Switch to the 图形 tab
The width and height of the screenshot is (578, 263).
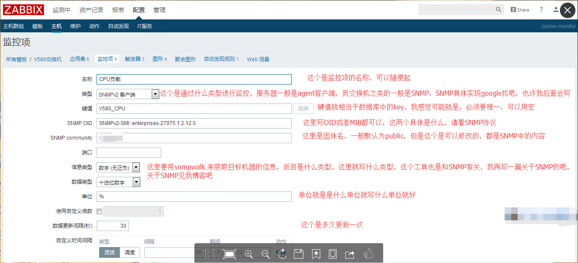click(159, 59)
